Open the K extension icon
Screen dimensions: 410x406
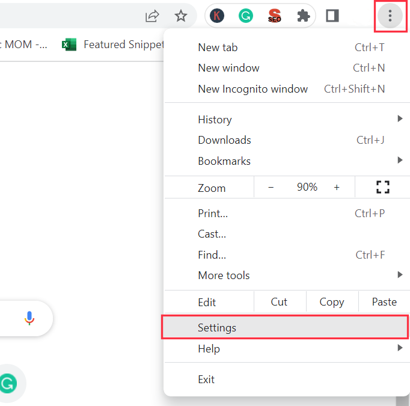coord(217,16)
